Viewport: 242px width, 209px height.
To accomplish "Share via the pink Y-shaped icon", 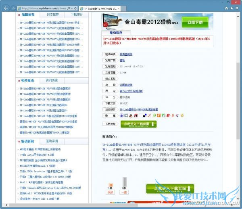I will click(149, 115).
